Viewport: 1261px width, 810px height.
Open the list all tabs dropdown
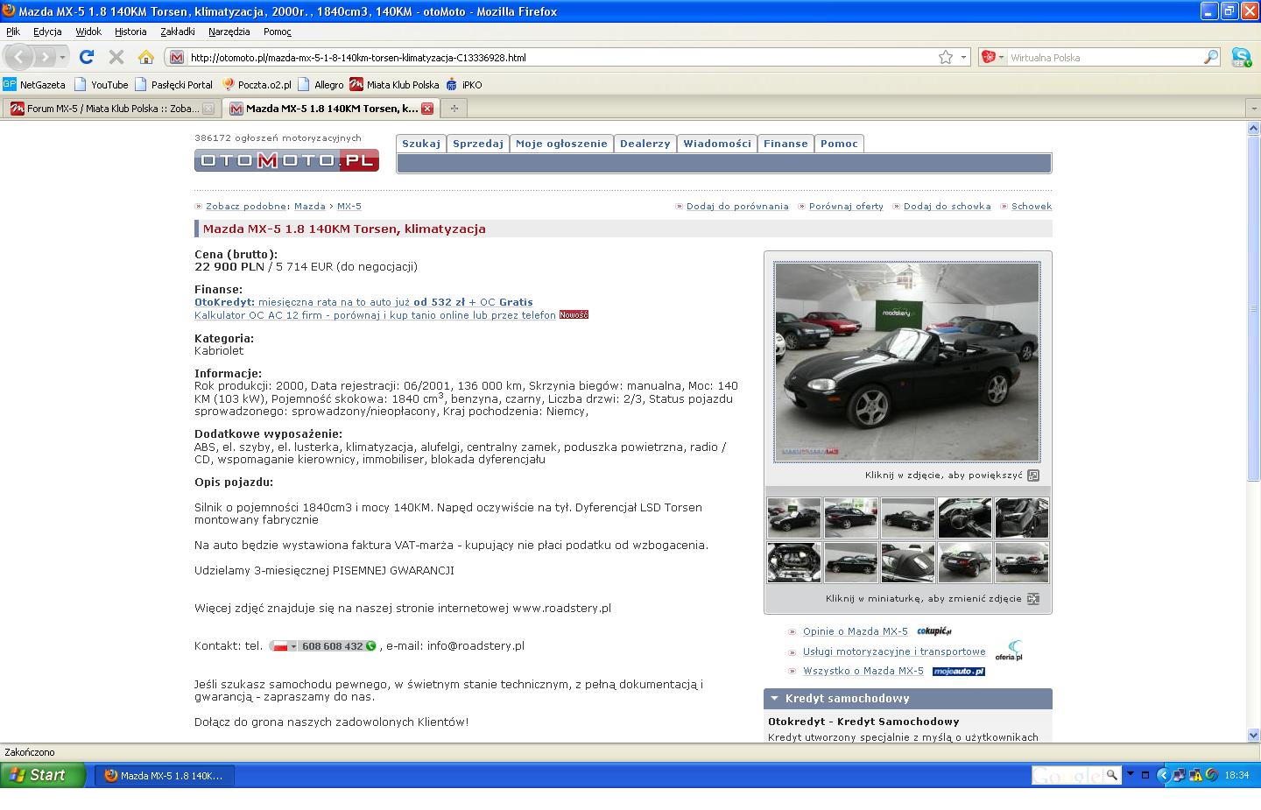pos(1252,109)
